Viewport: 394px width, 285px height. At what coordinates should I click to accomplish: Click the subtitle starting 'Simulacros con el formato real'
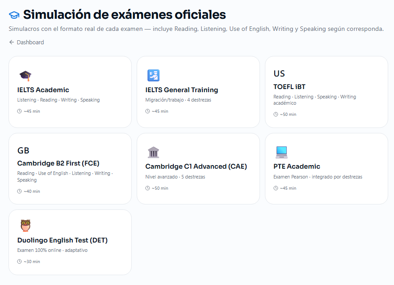point(196,29)
